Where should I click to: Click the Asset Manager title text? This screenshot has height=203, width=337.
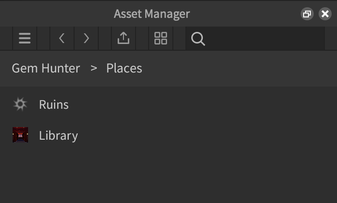coord(152,14)
